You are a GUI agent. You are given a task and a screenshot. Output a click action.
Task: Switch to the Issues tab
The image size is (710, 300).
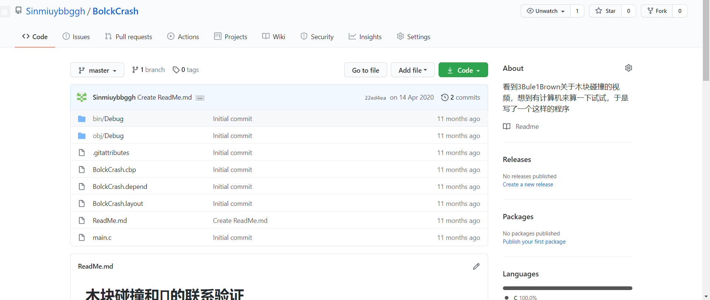coord(76,37)
